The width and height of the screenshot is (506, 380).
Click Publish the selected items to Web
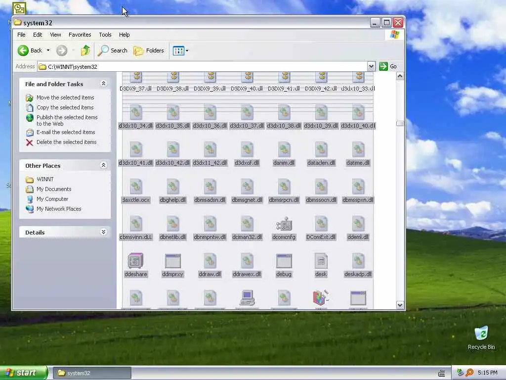pyautogui.click(x=67, y=120)
